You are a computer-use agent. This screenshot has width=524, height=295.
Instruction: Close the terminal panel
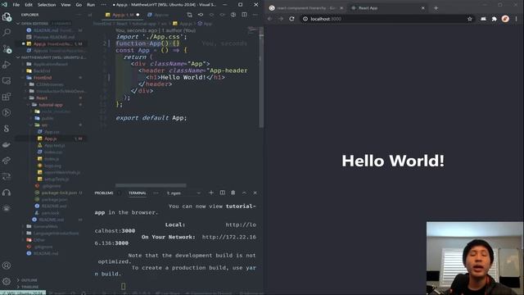point(255,193)
